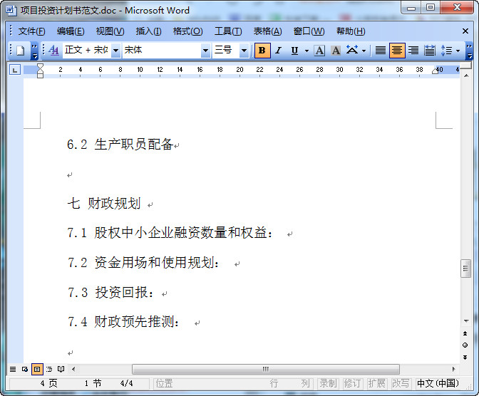
Task: Open the 工具(T) menu
Action: 228,31
